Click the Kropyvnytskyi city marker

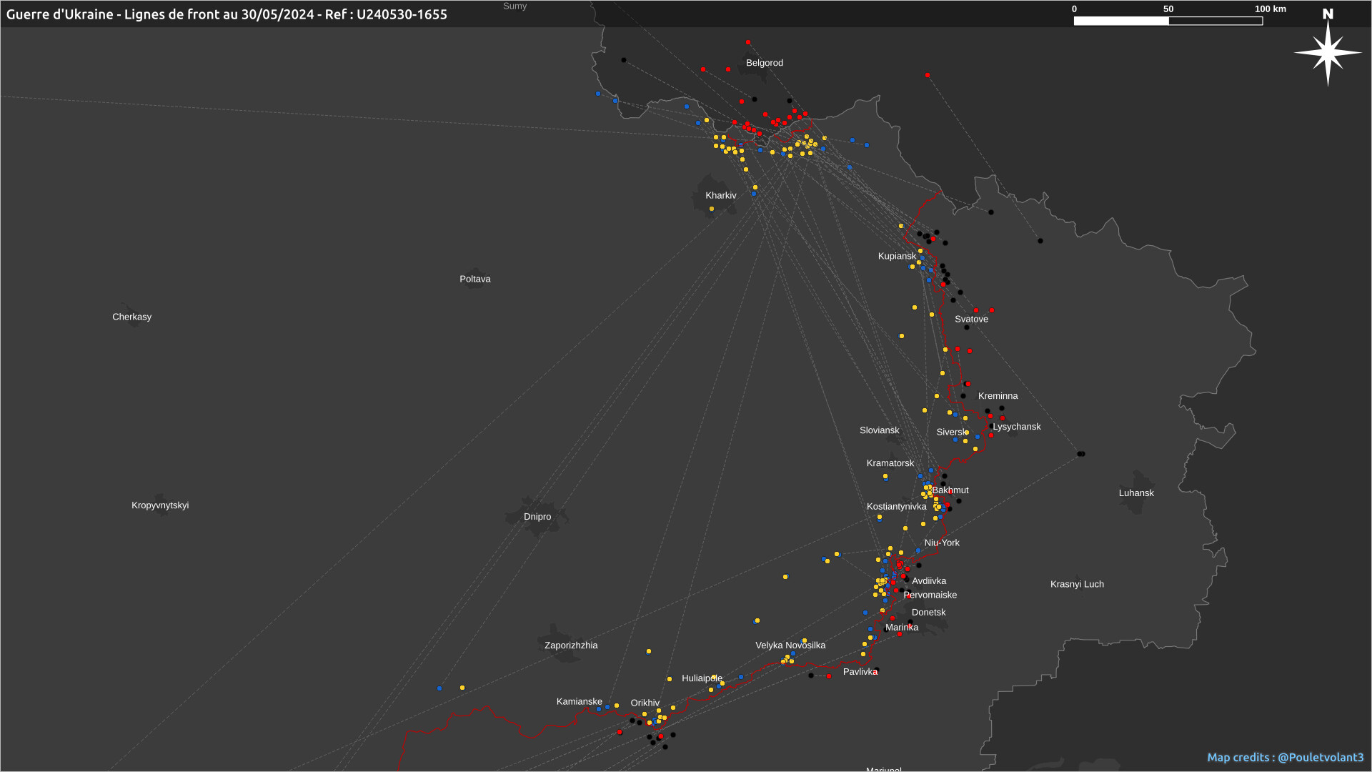(160, 505)
